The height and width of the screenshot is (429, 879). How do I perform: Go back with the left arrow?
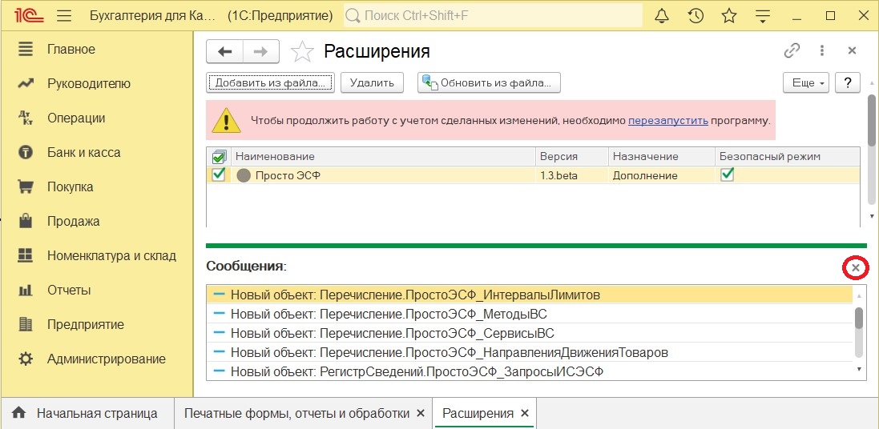[x=225, y=52]
